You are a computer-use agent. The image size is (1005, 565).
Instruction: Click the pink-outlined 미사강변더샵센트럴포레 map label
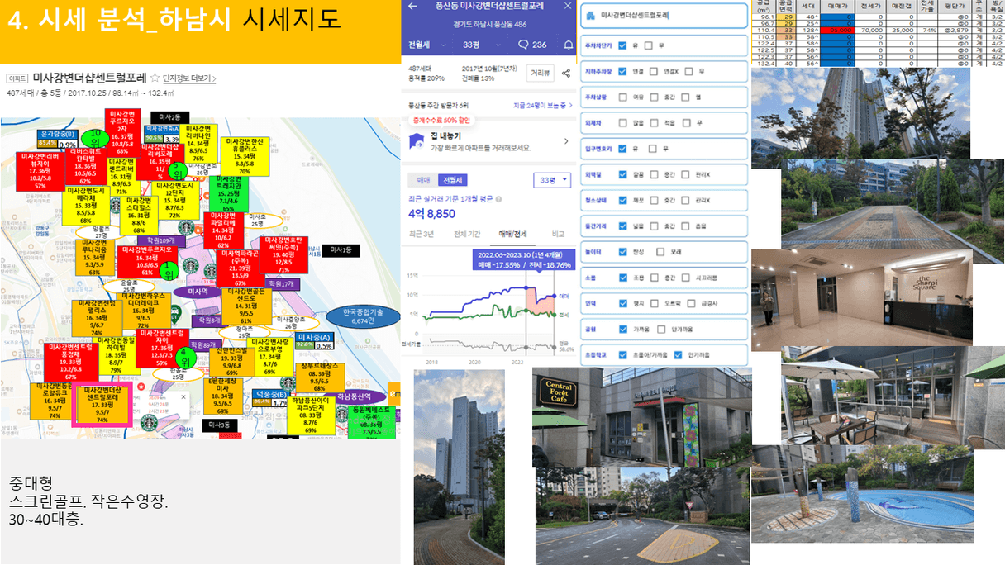(102, 404)
